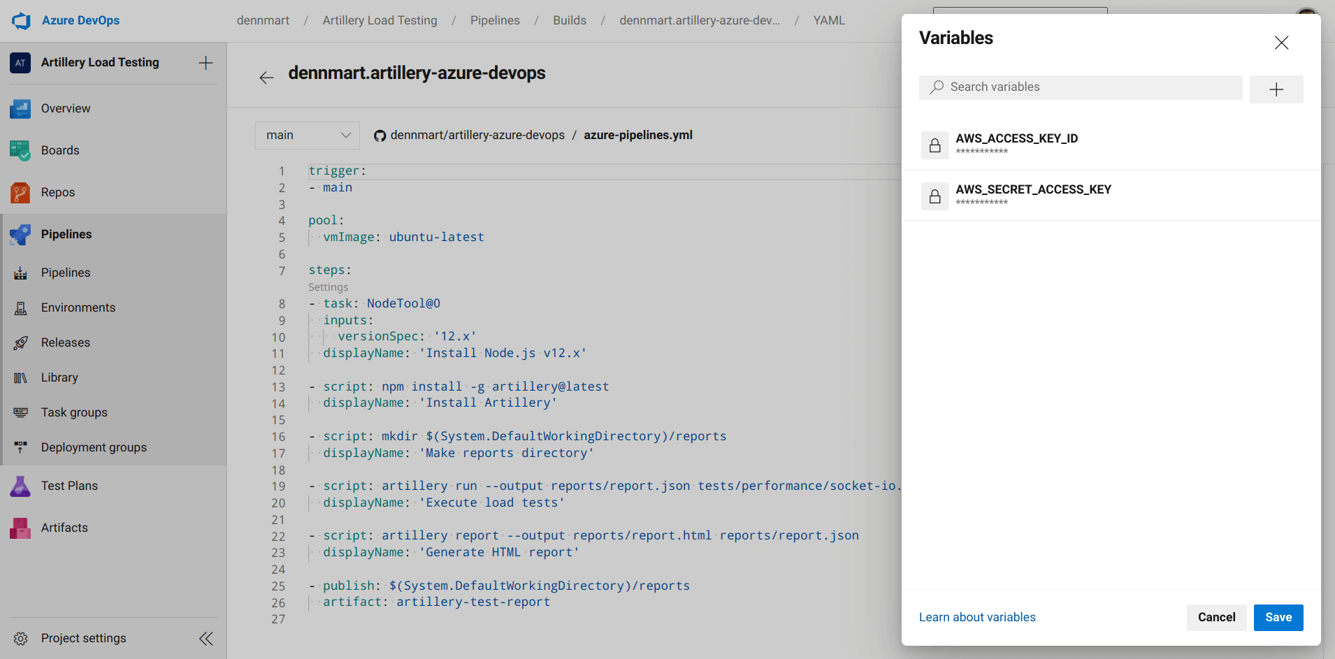Open Environments in sidebar
This screenshot has width=1335, height=659.
pos(78,307)
